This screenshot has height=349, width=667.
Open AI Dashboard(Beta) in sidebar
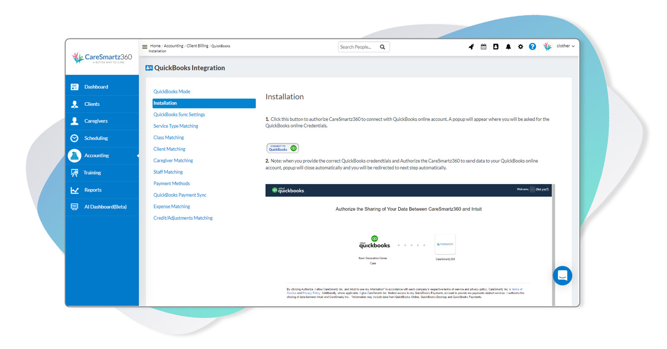(105, 207)
